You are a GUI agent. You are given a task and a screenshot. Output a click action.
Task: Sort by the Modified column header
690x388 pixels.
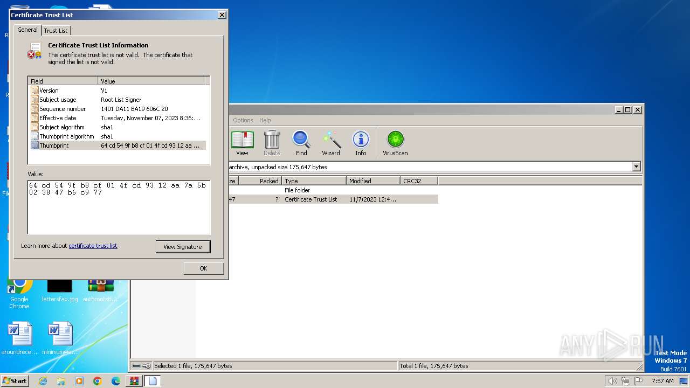[373, 181]
